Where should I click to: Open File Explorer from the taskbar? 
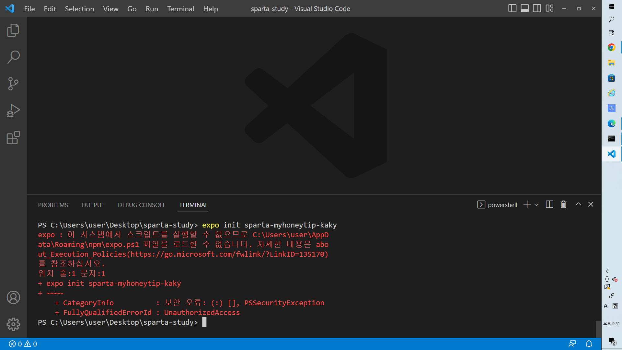tap(612, 63)
